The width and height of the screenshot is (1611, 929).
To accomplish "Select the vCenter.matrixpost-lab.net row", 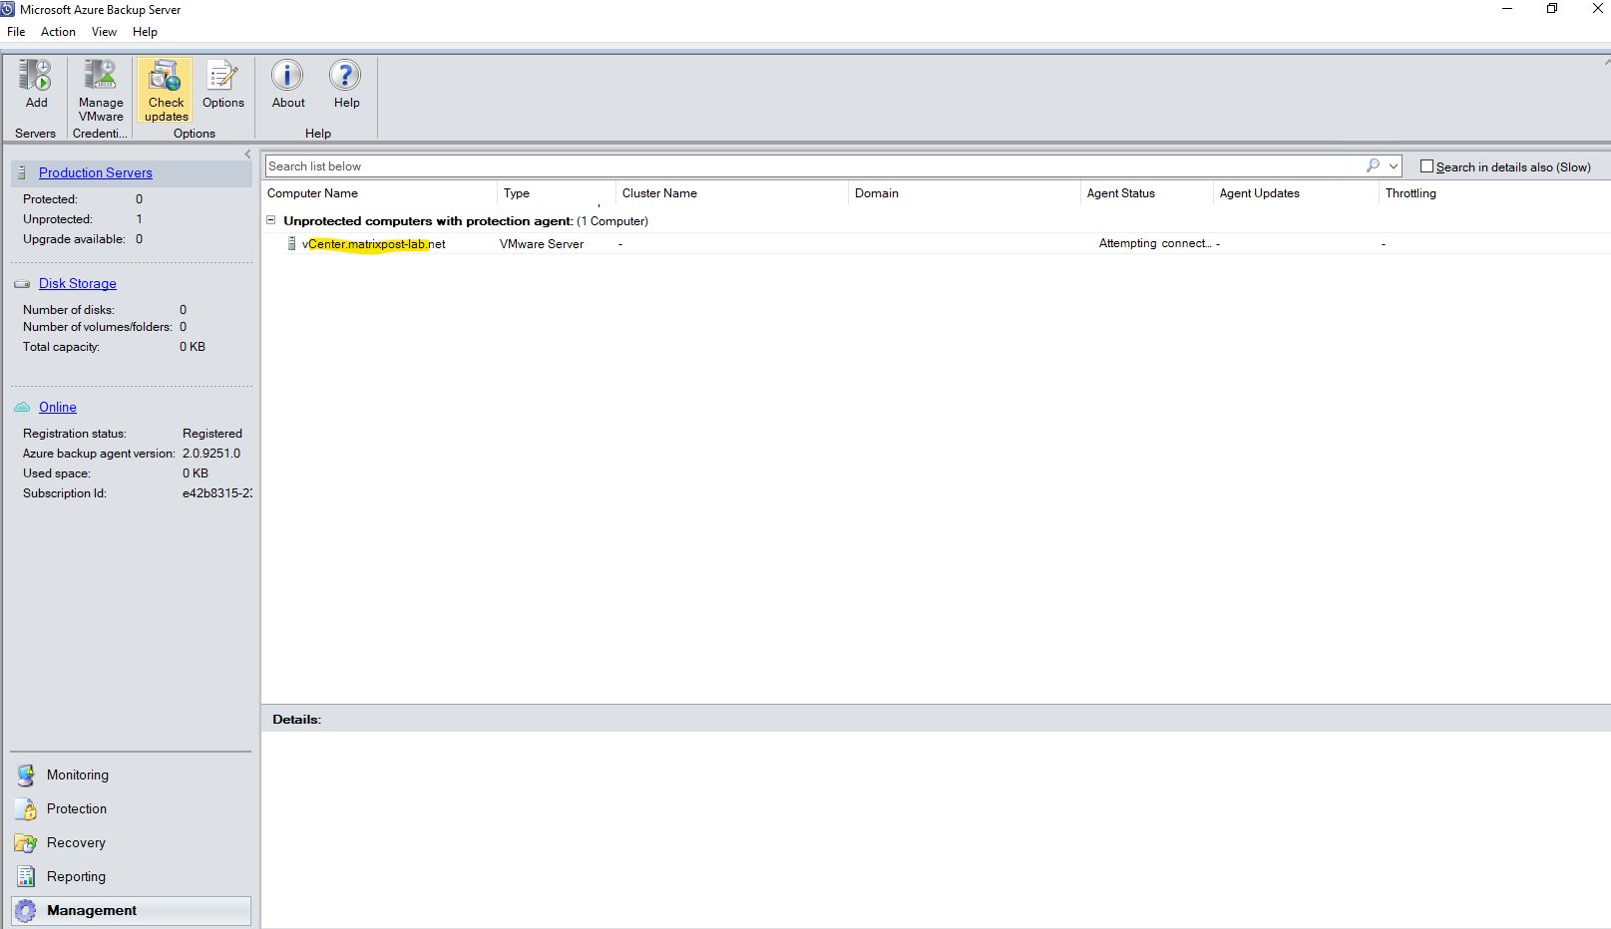I will click(x=938, y=243).
